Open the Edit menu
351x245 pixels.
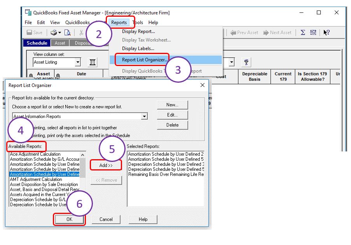click(41, 23)
